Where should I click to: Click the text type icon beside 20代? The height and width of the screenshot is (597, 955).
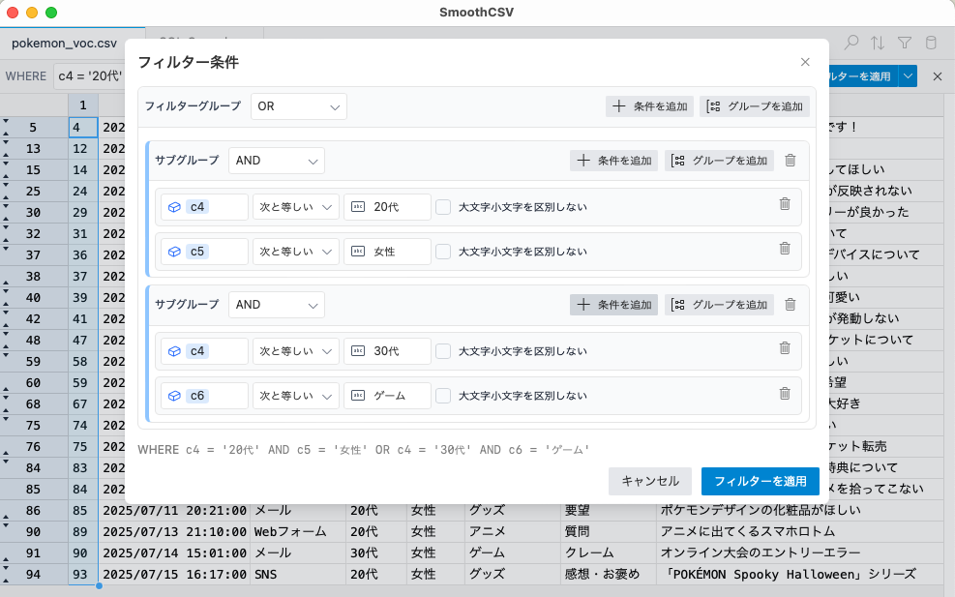pos(358,207)
